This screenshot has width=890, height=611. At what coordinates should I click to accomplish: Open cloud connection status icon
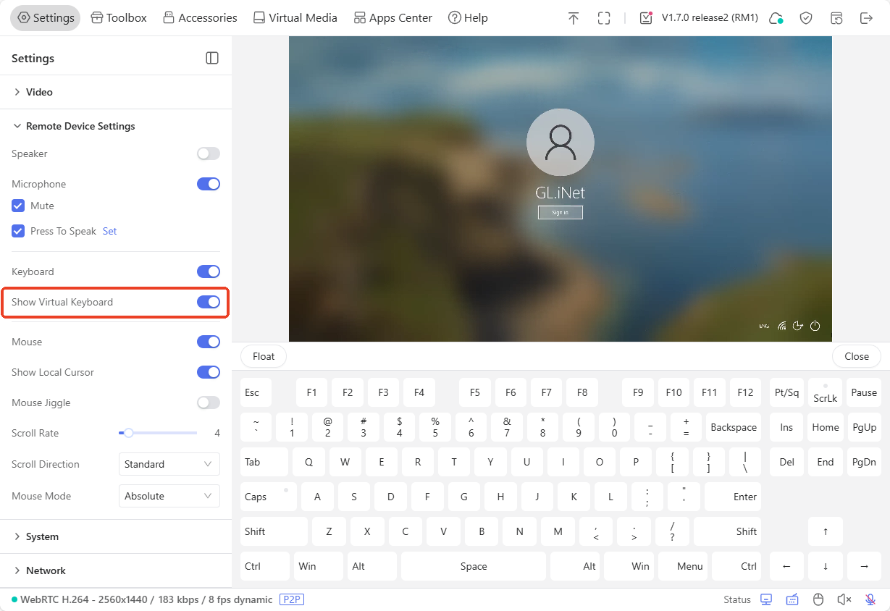pyautogui.click(x=776, y=17)
